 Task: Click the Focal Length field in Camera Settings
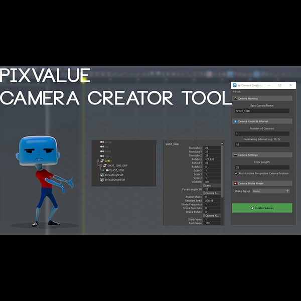point(262,167)
